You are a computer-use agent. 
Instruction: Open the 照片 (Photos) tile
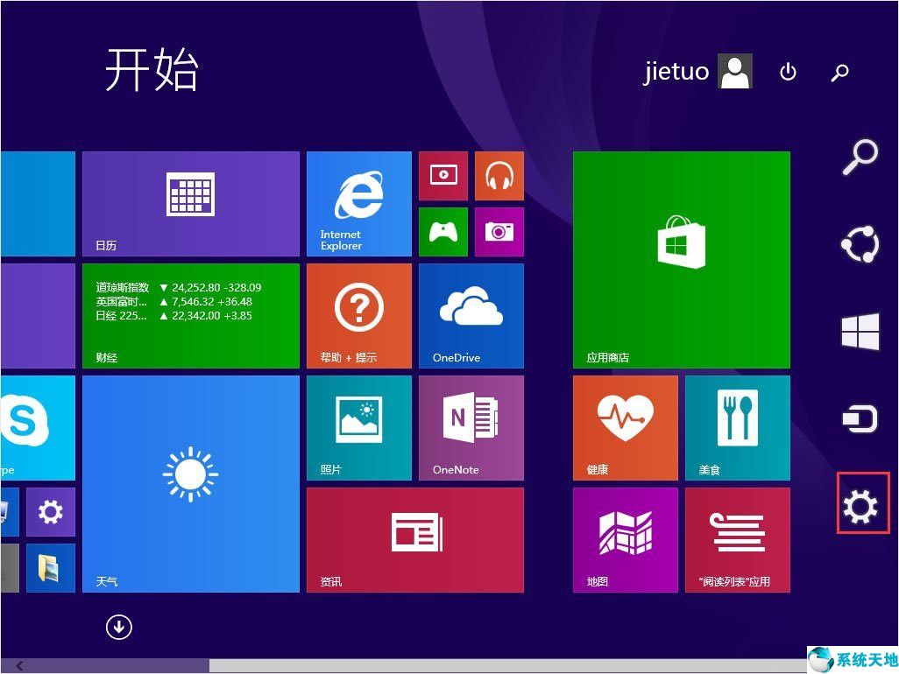358,427
